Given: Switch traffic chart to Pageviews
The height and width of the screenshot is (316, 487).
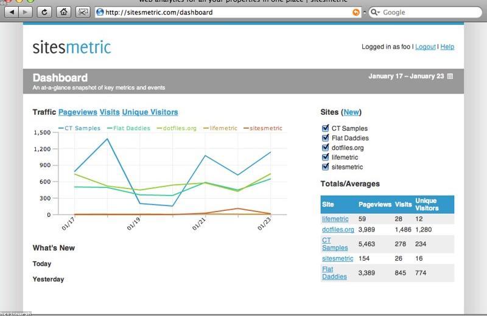Looking at the screenshot, I should click(78, 112).
